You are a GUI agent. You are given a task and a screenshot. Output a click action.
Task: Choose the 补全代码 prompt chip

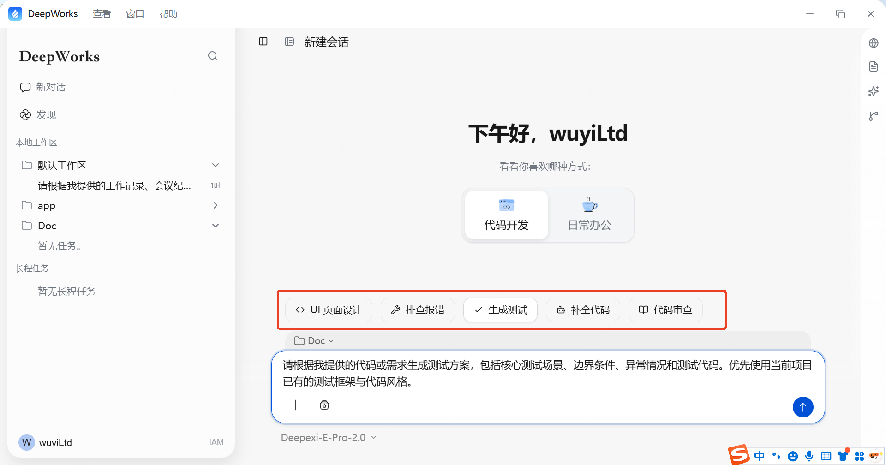[583, 310]
